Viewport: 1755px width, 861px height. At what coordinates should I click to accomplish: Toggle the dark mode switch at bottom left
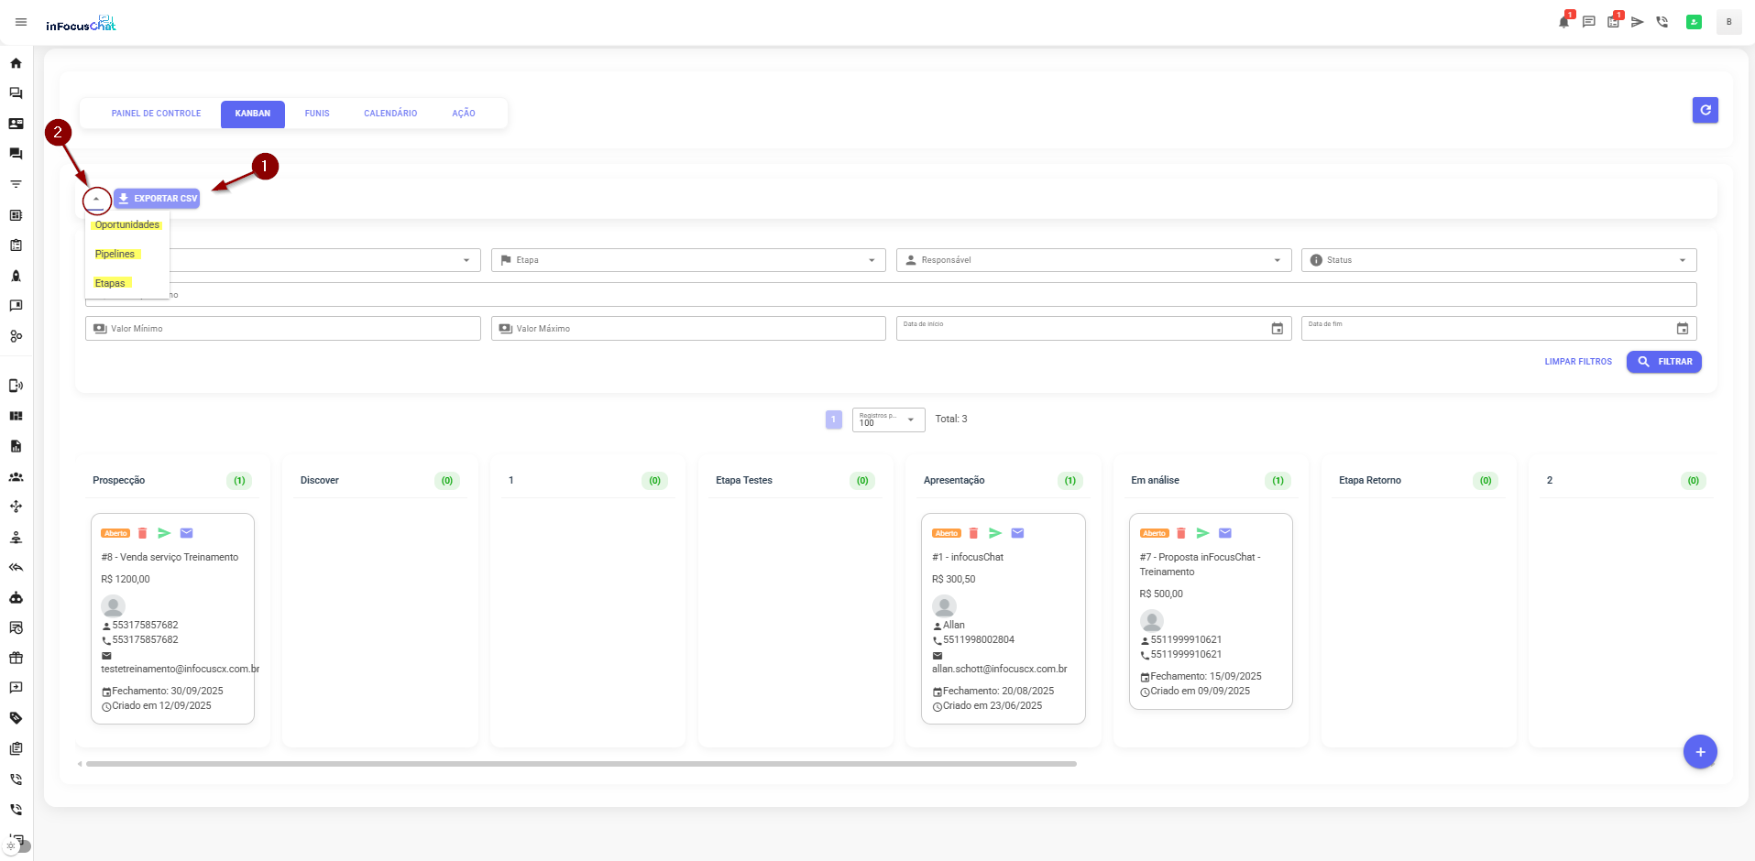coord(17,846)
